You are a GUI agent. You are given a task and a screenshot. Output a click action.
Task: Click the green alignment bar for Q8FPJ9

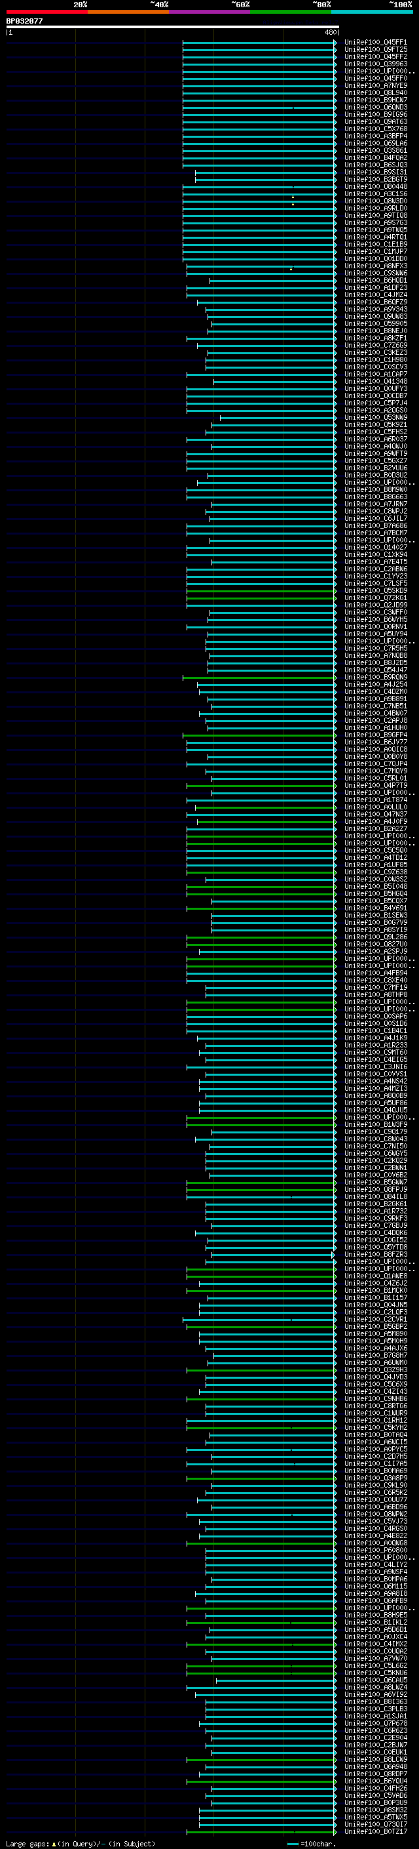coord(261,1189)
